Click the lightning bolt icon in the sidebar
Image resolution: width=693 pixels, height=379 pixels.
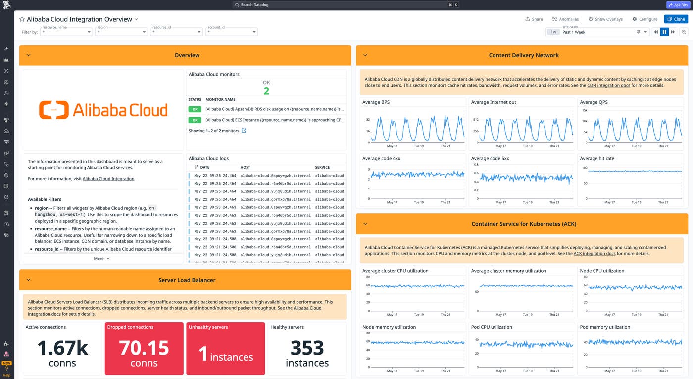(x=6, y=104)
